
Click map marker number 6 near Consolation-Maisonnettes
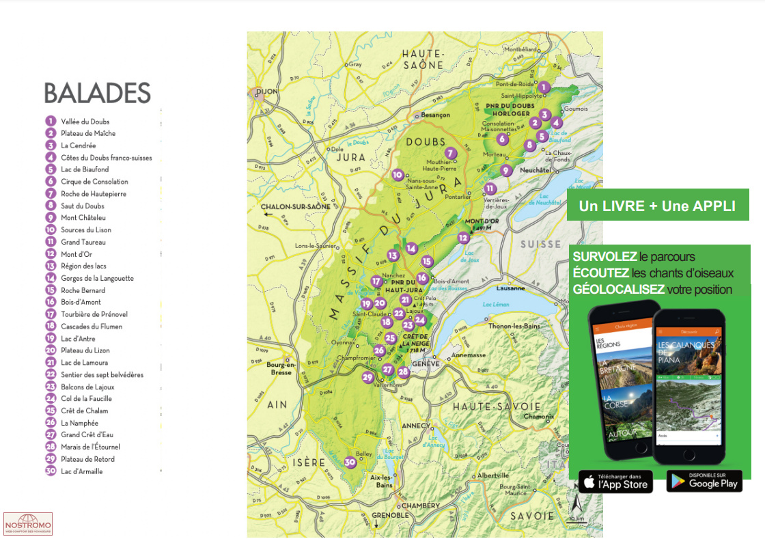[502, 139]
